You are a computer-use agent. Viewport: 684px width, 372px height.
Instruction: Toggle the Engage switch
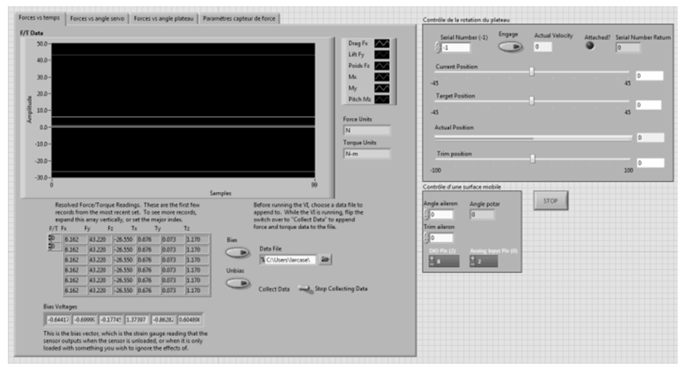point(511,47)
